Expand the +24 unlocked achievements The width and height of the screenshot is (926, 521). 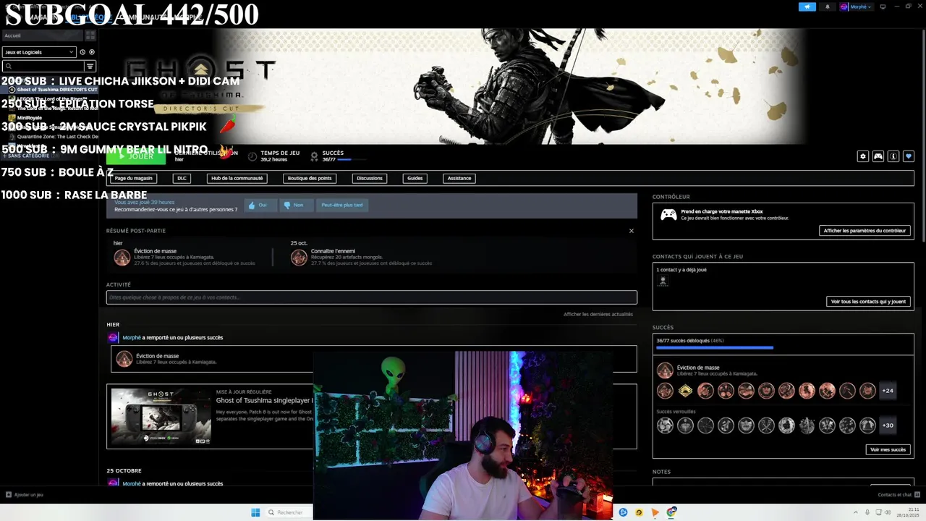(x=888, y=391)
